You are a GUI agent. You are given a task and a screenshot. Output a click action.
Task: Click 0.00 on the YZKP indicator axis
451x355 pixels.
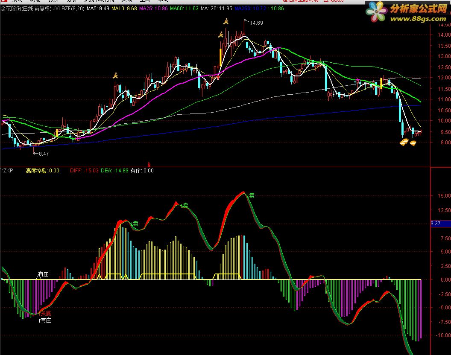[445, 279]
